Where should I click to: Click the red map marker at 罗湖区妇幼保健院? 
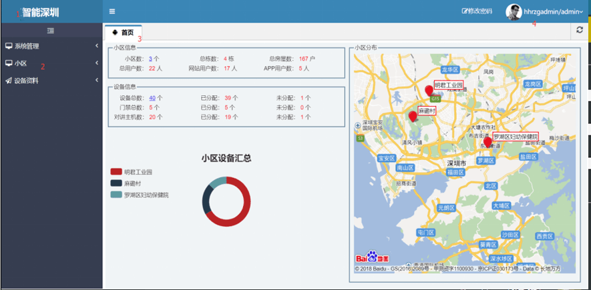pyautogui.click(x=487, y=142)
